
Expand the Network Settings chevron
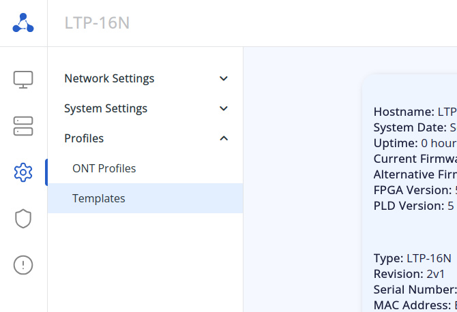pos(224,78)
